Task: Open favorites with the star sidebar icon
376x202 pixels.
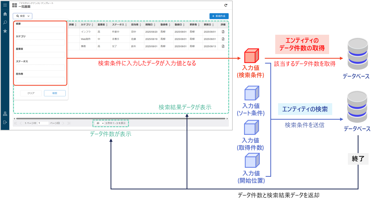Action: click(5, 31)
